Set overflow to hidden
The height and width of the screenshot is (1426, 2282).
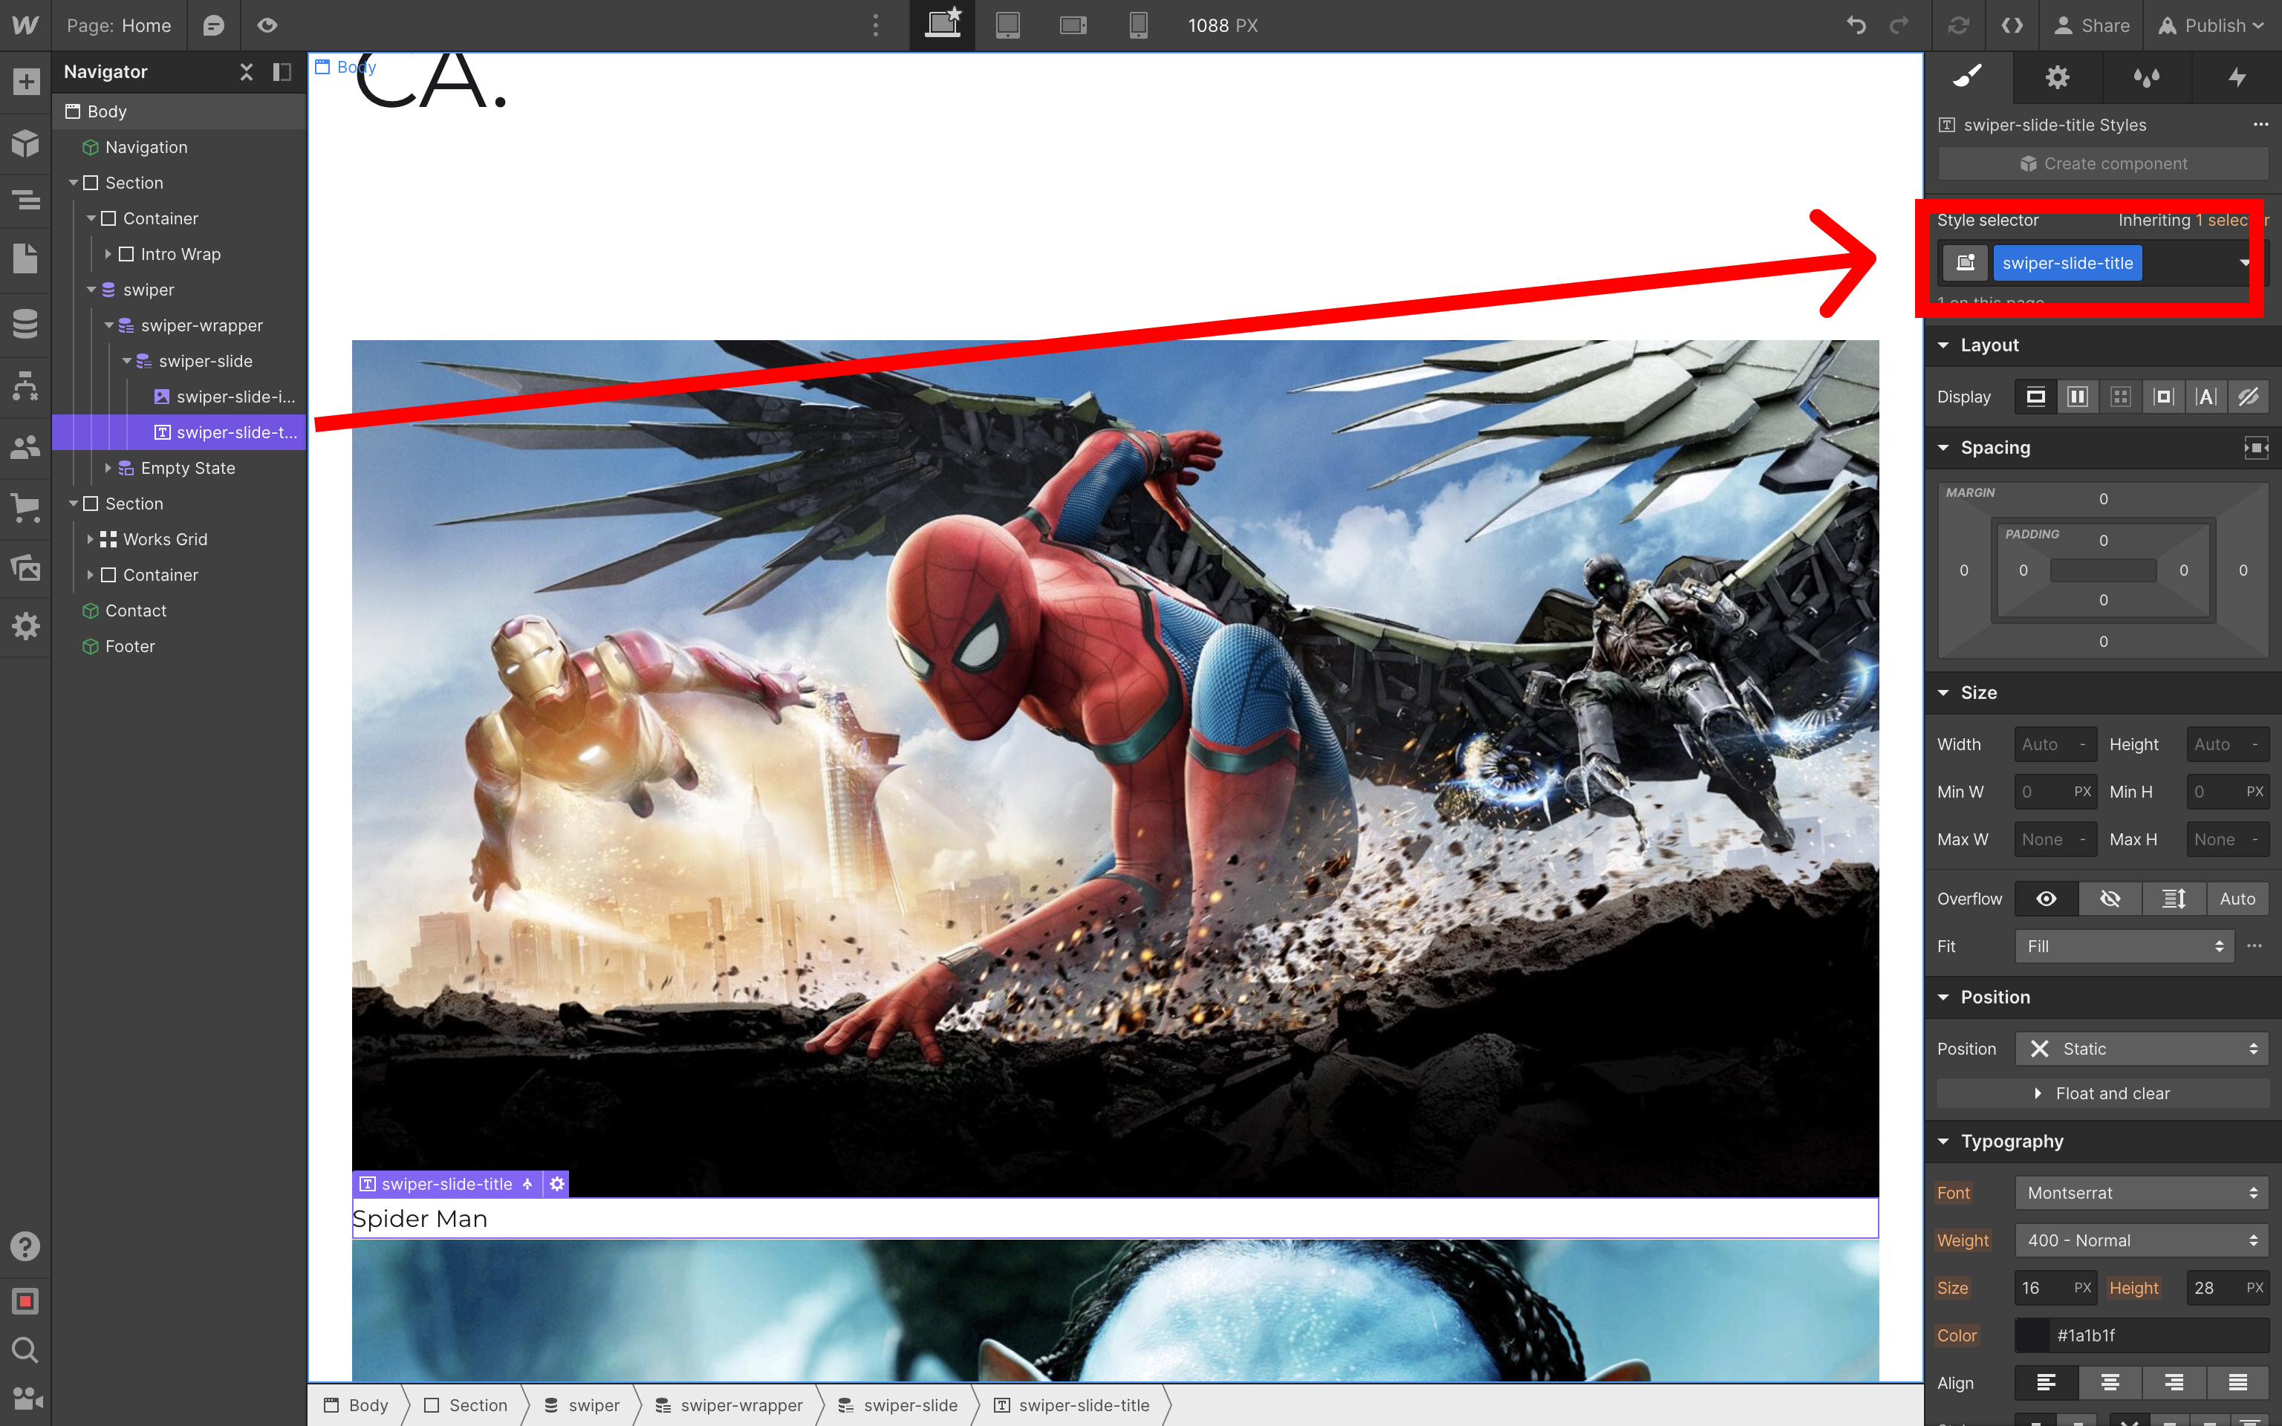[2110, 899]
